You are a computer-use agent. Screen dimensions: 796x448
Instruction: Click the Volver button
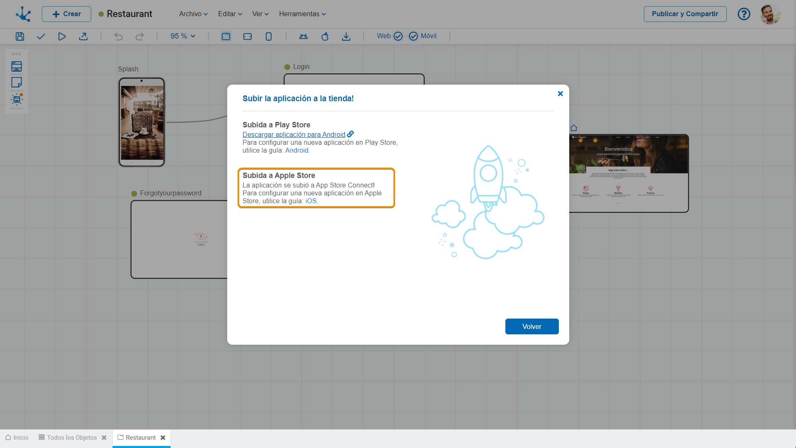(531, 326)
